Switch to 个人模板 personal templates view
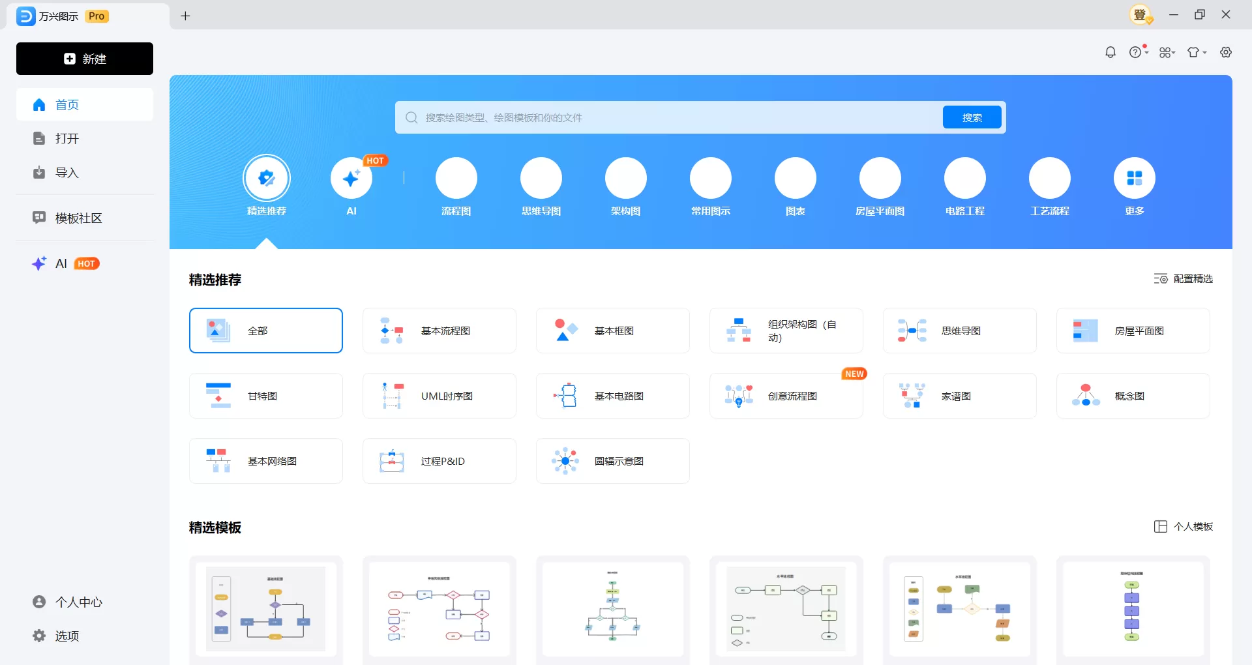The height and width of the screenshot is (665, 1252). (1184, 526)
